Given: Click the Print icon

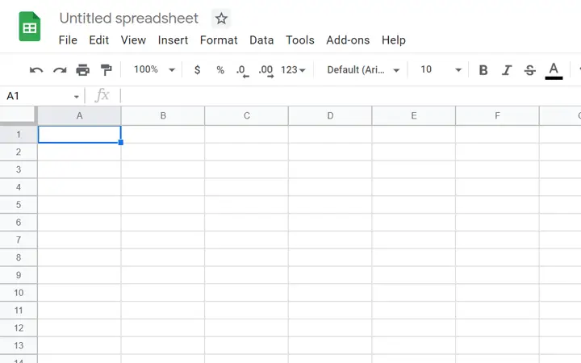Looking at the screenshot, I should 82,69.
